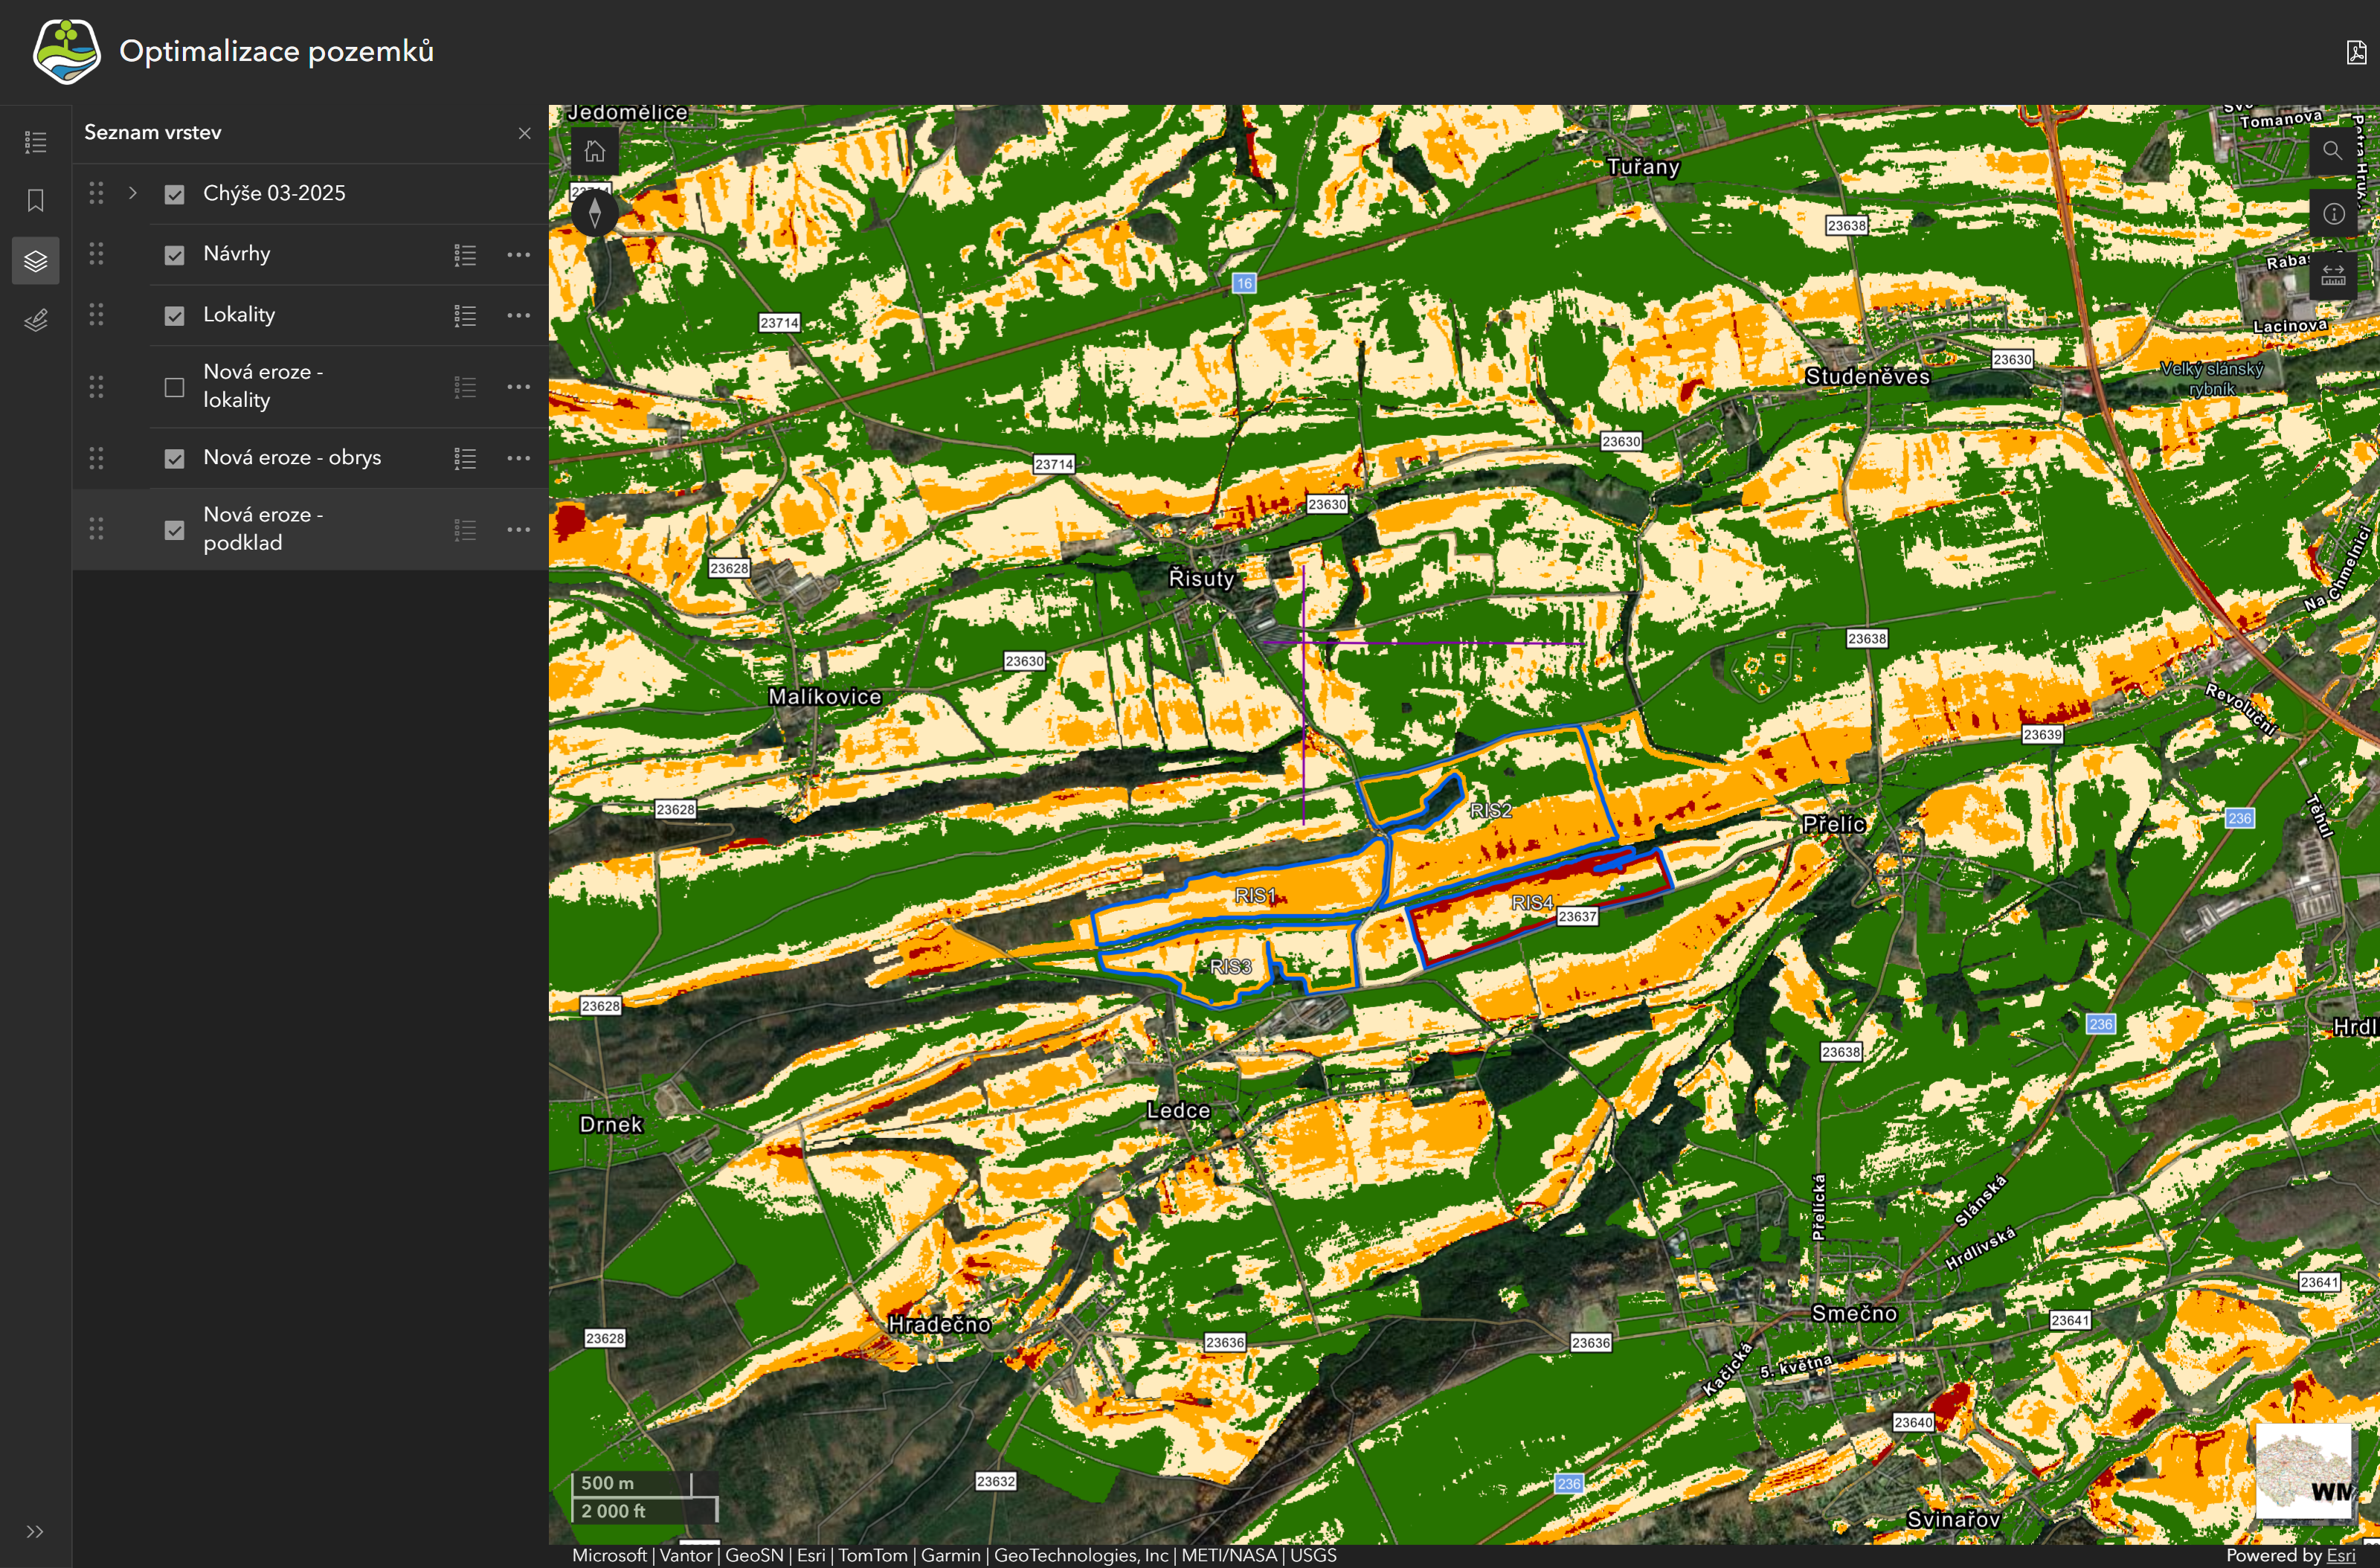Screen dimensions: 2380x1568
Task: Select the Chýše 03-2025 layer name
Action: click(x=274, y=193)
